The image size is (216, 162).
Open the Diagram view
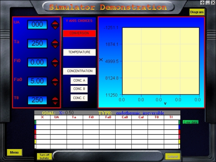(x=197, y=12)
